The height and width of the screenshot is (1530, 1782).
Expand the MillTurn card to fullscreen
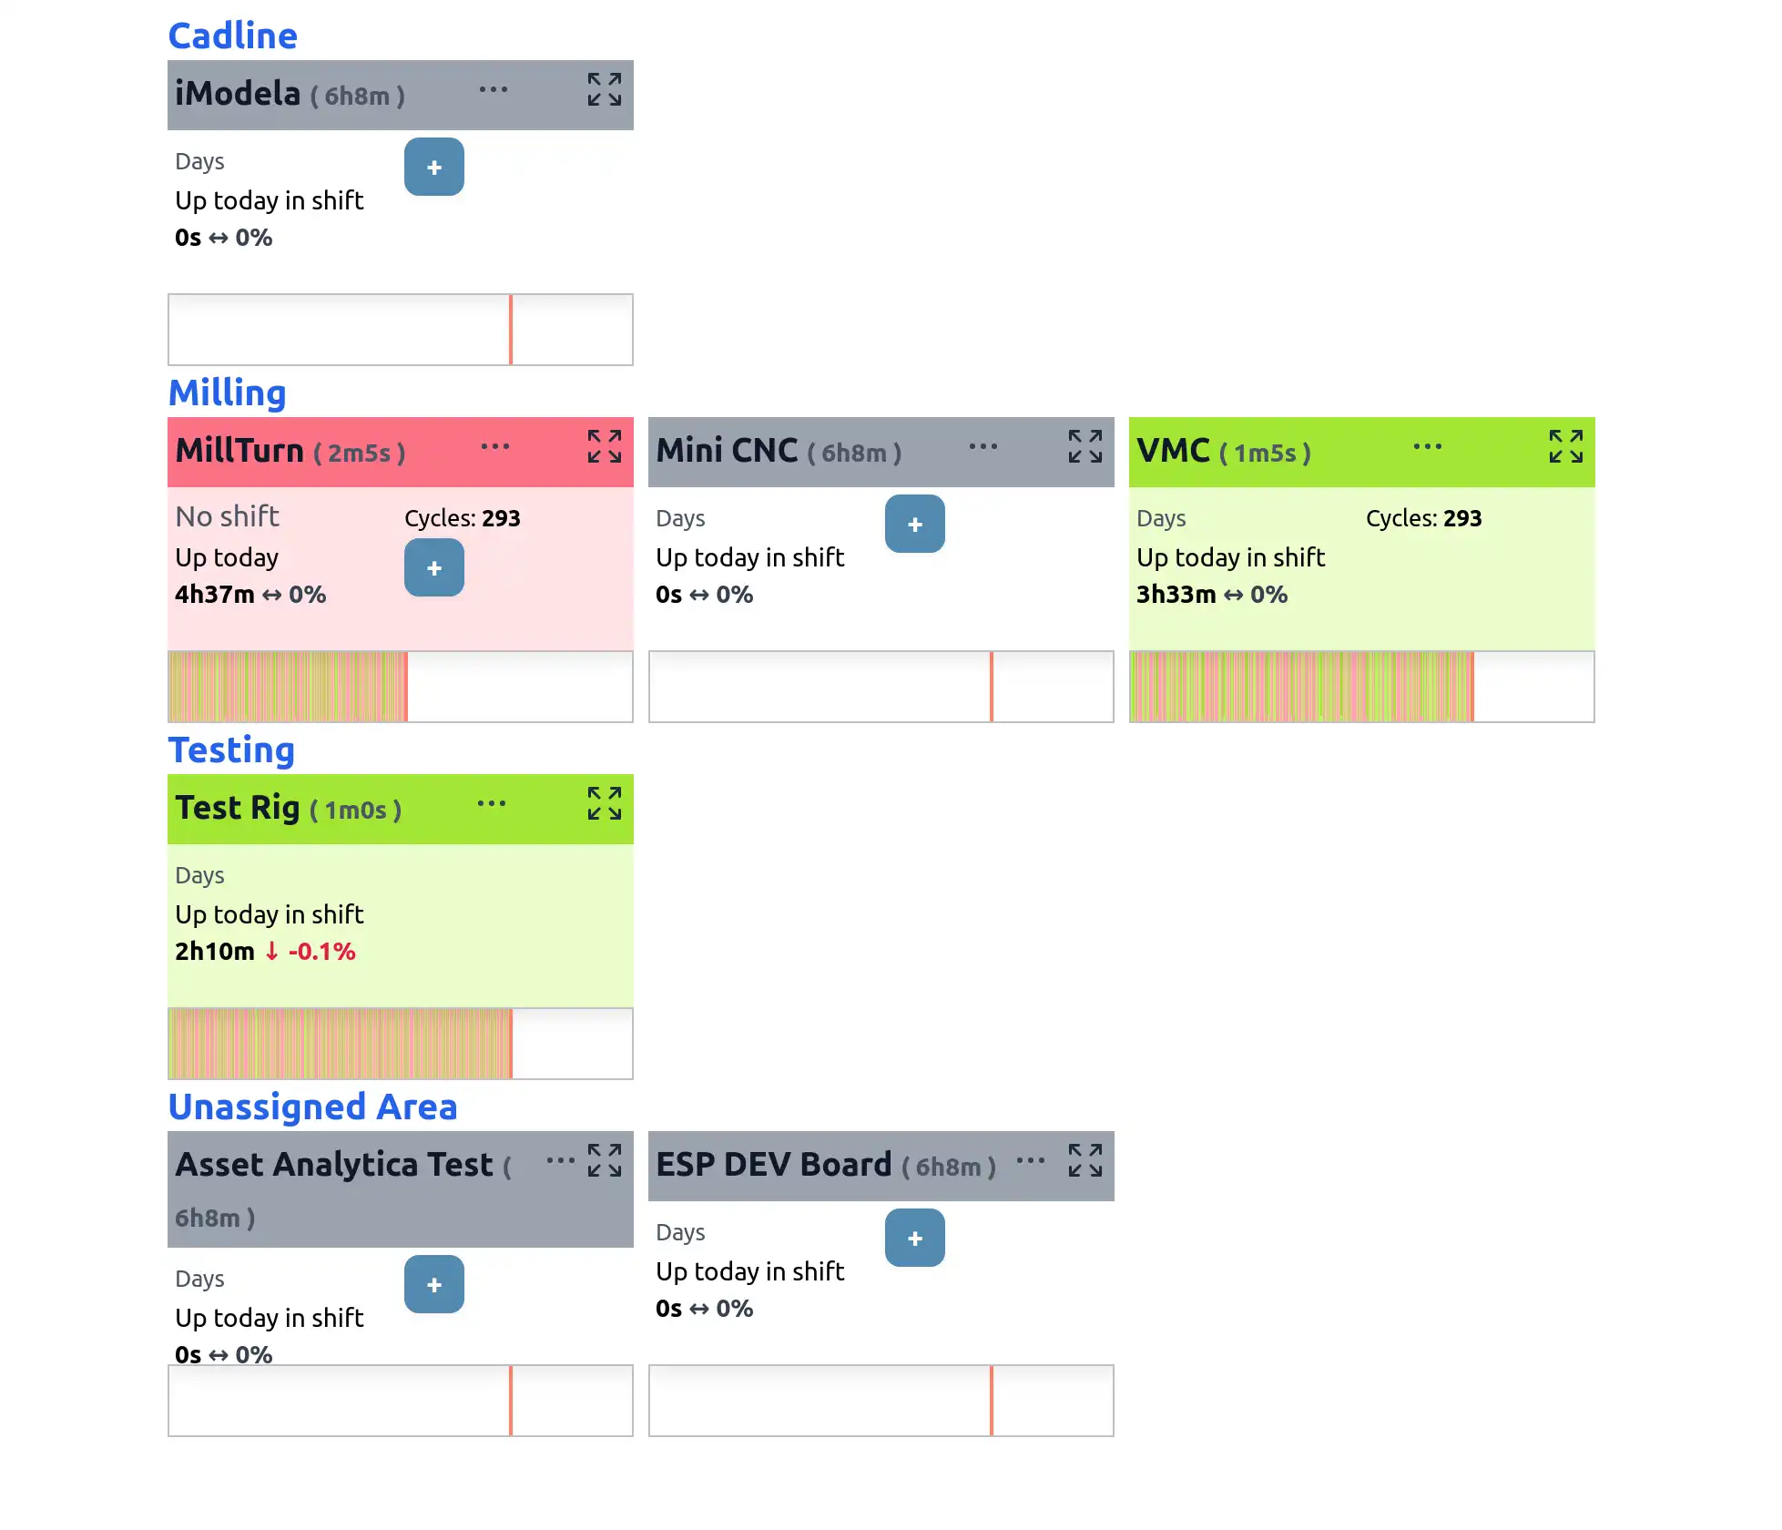coord(604,447)
